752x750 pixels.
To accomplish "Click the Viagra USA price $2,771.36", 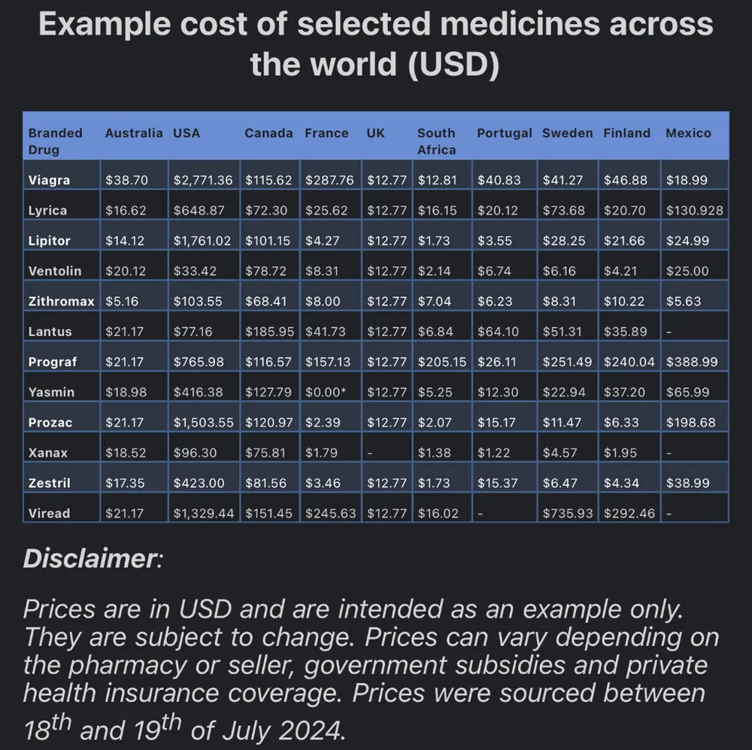I will [203, 180].
